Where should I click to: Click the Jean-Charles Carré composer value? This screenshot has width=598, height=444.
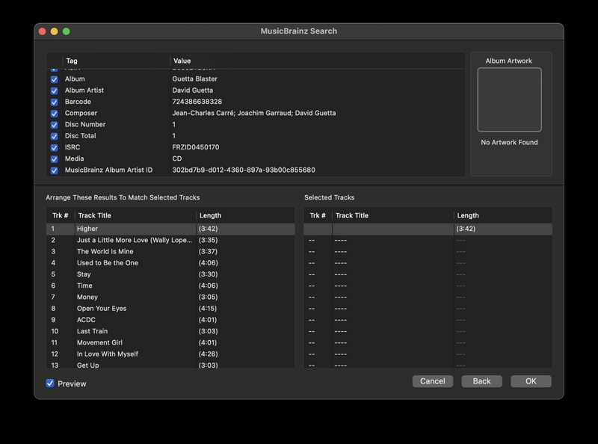click(254, 114)
